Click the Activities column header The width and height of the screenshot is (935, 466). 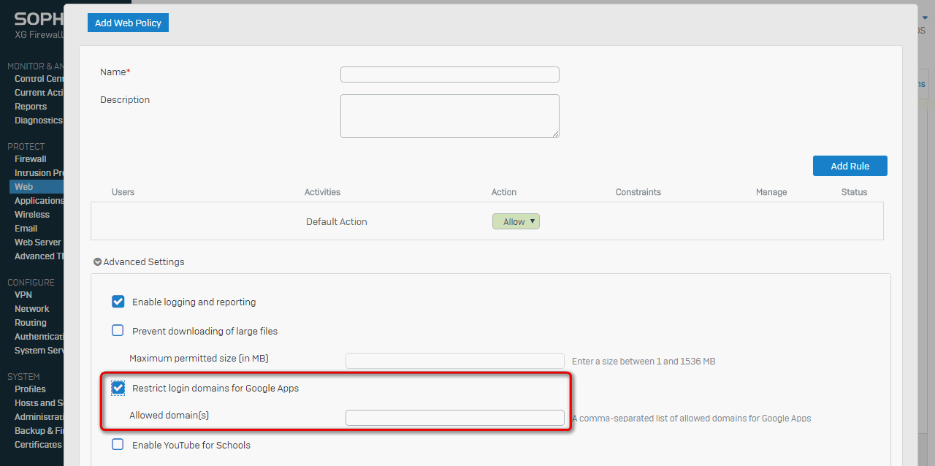click(322, 192)
